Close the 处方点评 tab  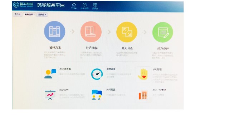coord(34,15)
